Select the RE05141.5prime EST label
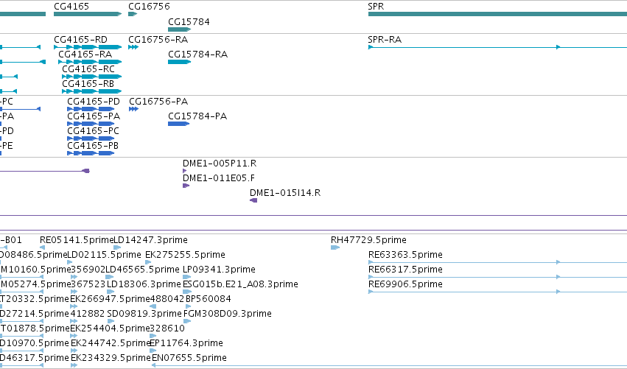The width and height of the screenshot is (627, 369). [77, 240]
